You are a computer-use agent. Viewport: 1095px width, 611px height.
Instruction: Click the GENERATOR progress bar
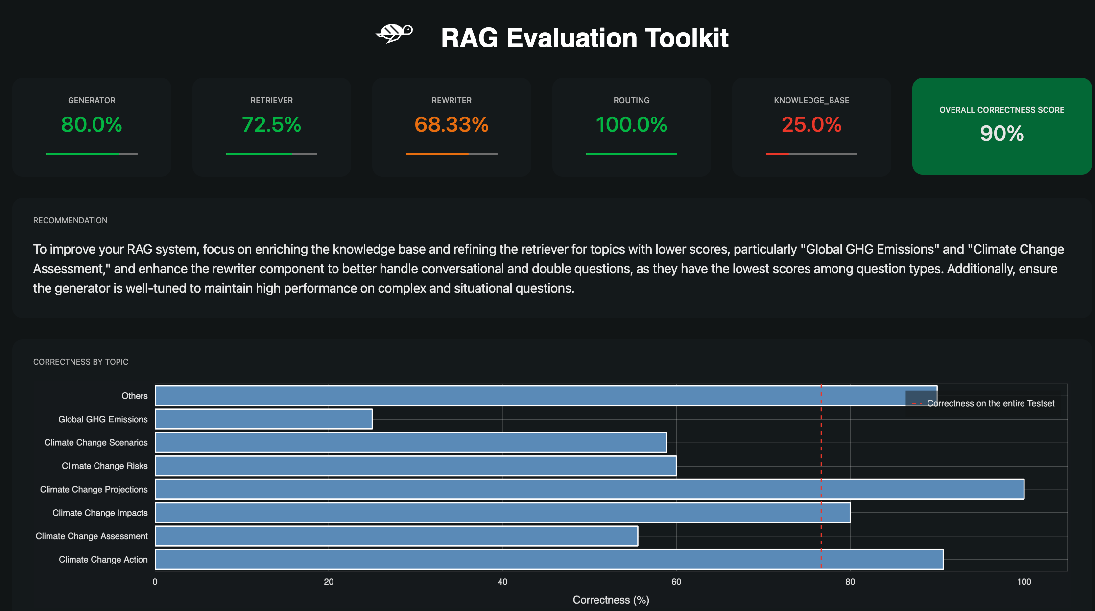click(91, 153)
